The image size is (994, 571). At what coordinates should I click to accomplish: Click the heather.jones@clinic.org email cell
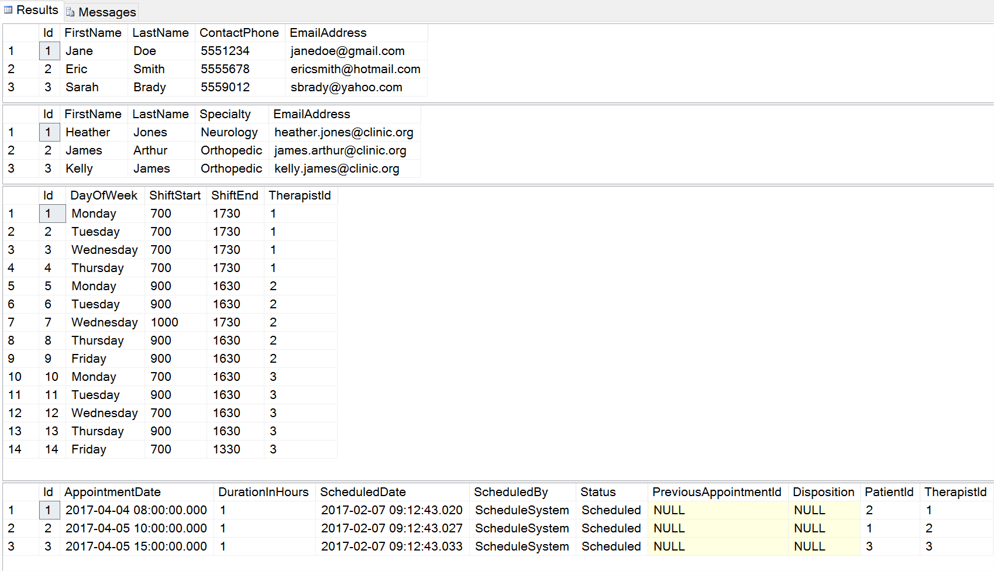click(x=345, y=132)
